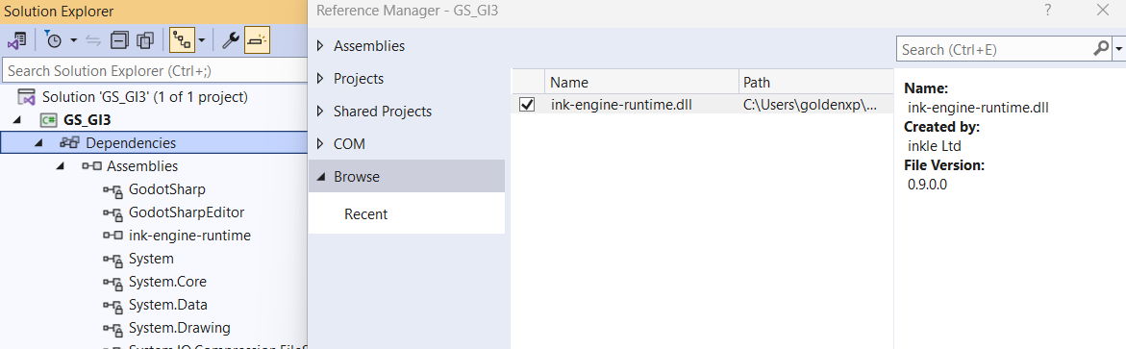Switch between solutions and folder views icon
Image resolution: width=1126 pixels, height=349 pixels.
17,40
